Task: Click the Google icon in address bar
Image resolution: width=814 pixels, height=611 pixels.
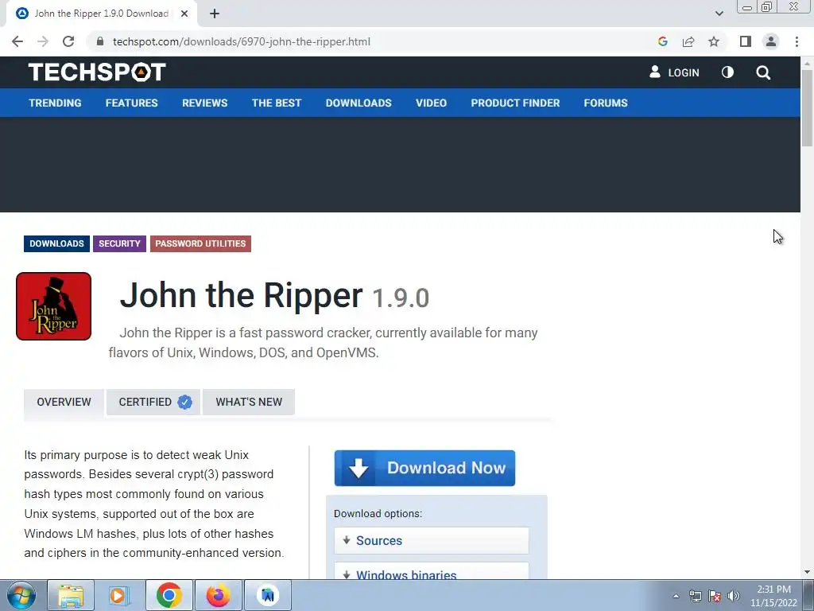Action: (x=662, y=41)
